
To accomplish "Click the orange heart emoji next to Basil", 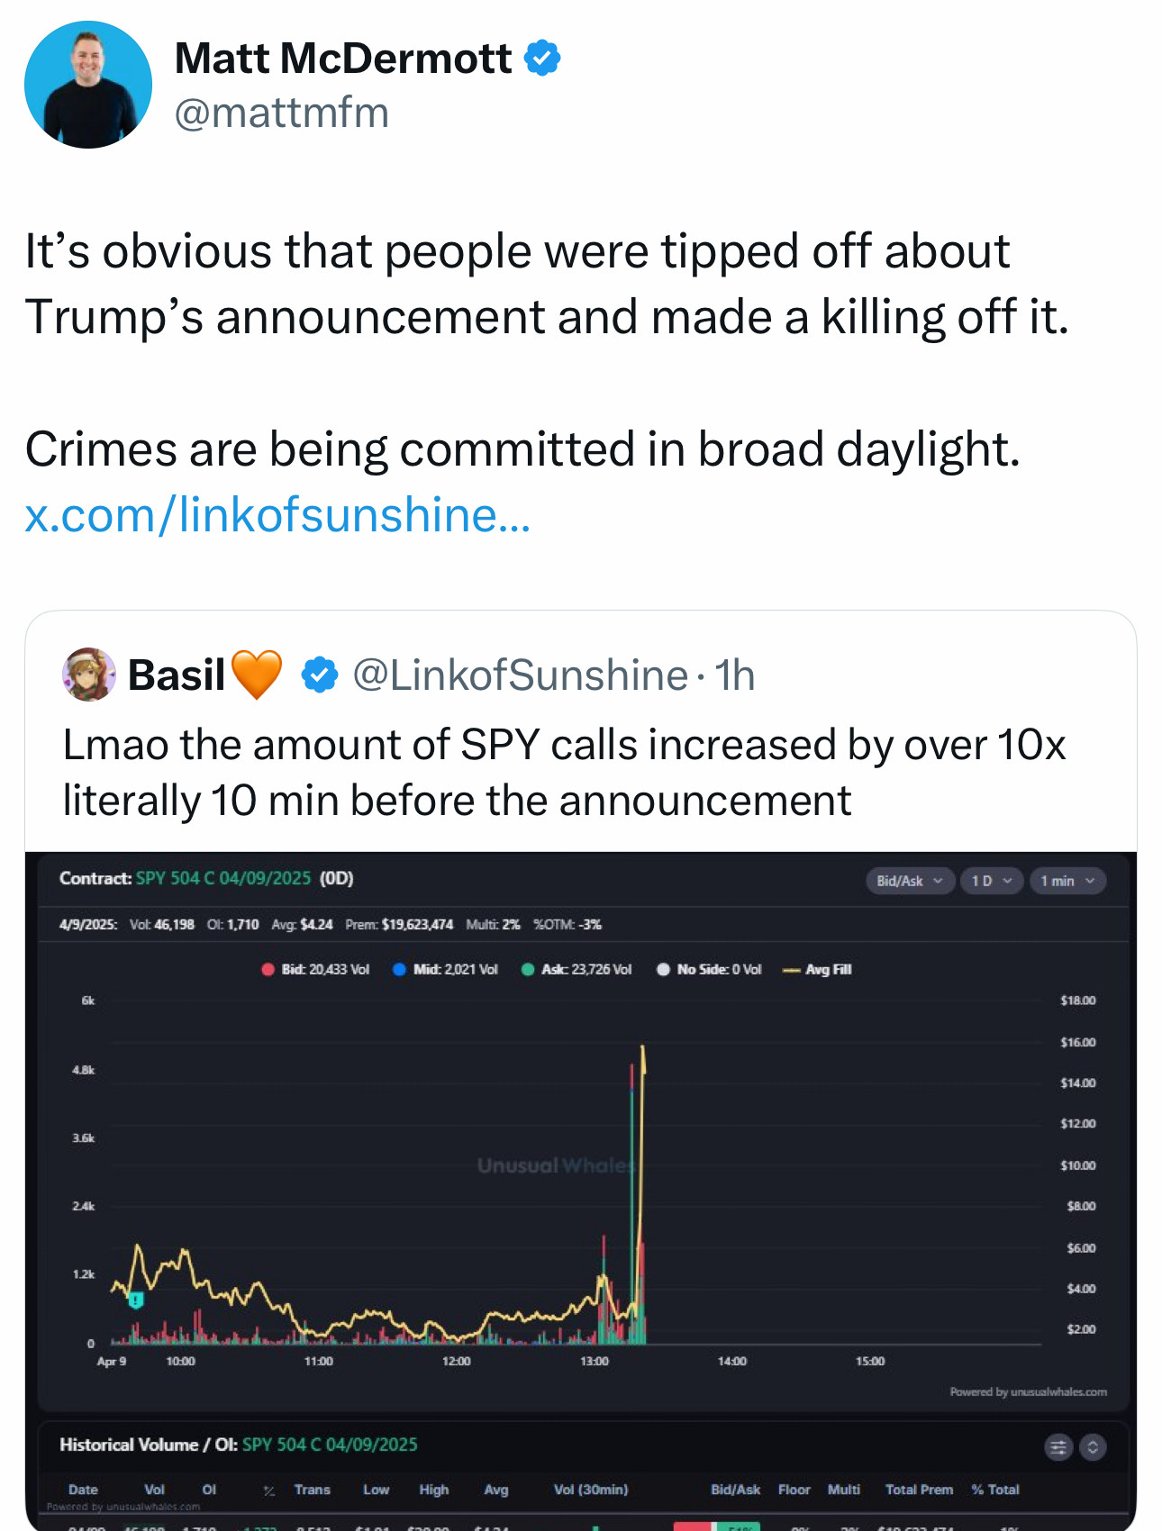I will click(257, 675).
